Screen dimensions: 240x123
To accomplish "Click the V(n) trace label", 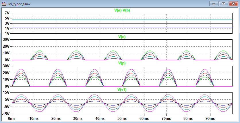I will pos(121,37).
